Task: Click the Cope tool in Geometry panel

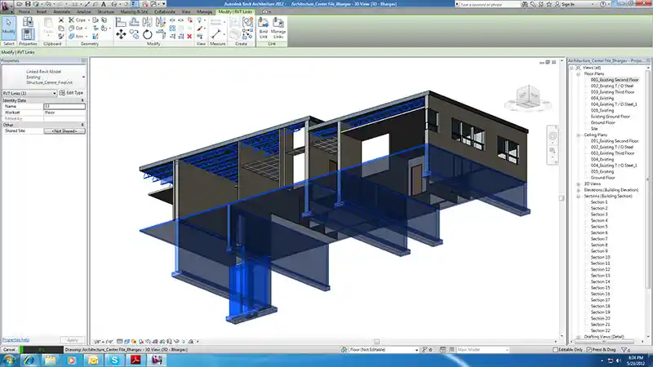Action: pos(78,20)
